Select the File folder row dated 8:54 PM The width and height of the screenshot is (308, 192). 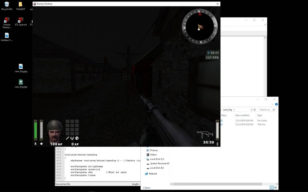pos(249,120)
